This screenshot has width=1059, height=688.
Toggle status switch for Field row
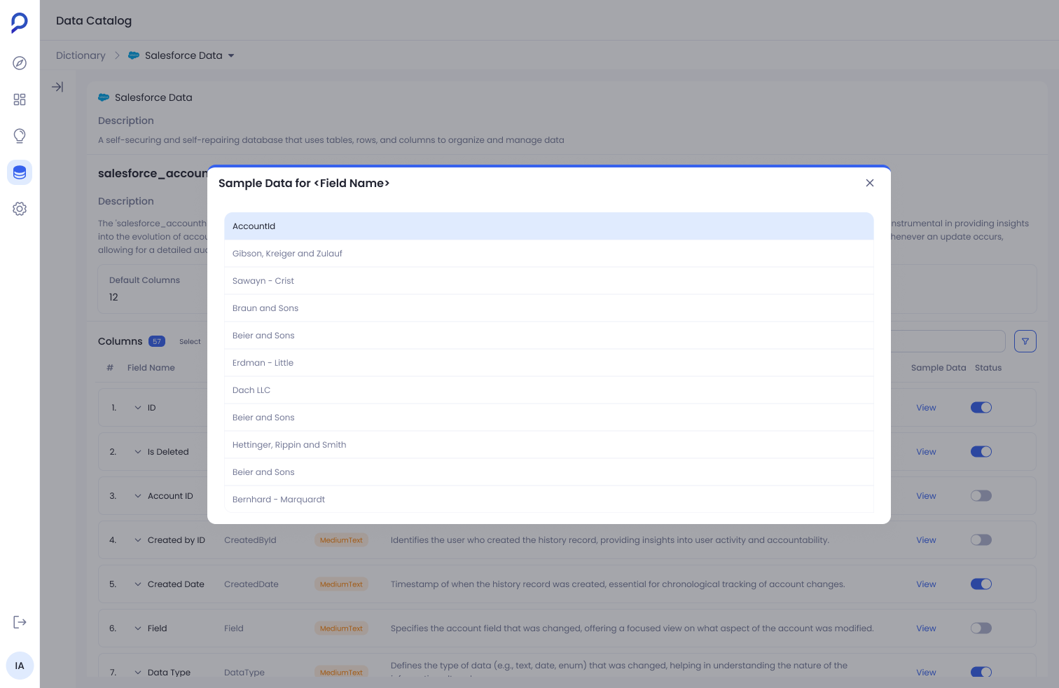click(x=981, y=628)
